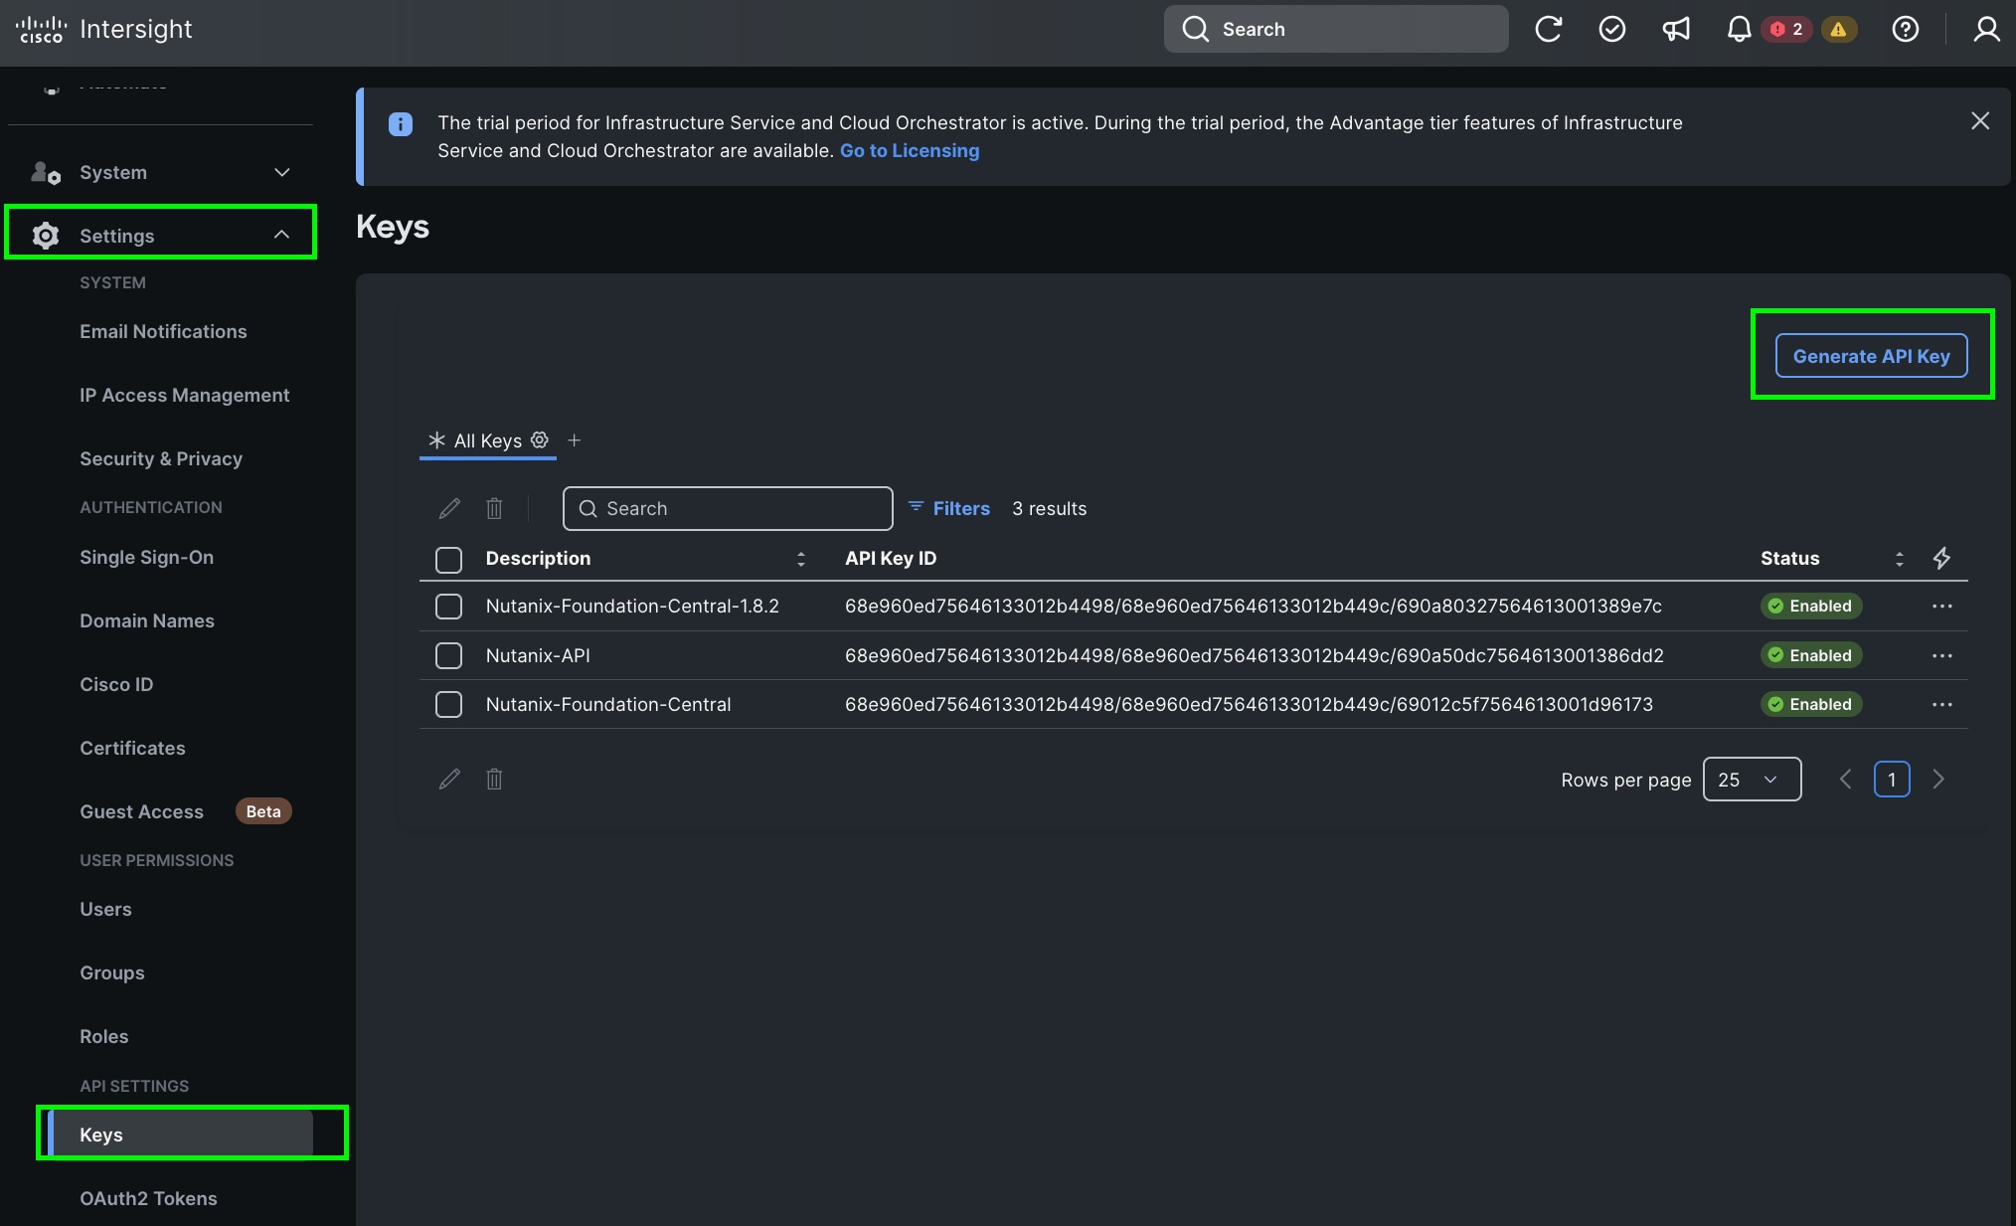Screen dimensions: 2016x1226
Task: Collapse the Settings section chevron
Action: pos(280,235)
